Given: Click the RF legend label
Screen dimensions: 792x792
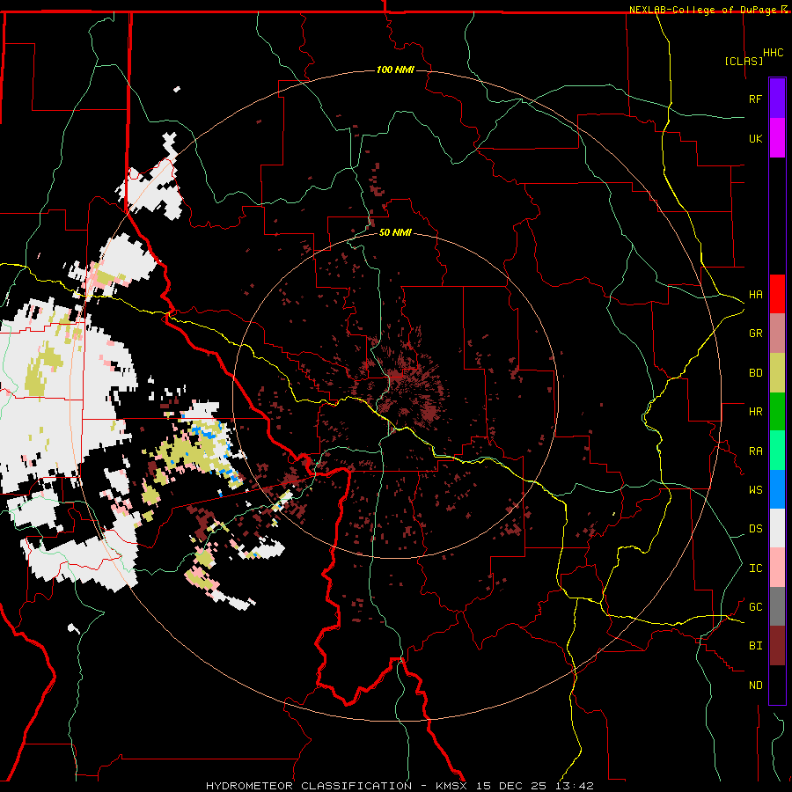Looking at the screenshot, I should coord(755,99).
